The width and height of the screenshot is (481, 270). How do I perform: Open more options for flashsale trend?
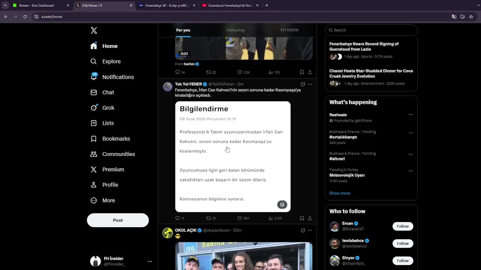[x=411, y=115]
